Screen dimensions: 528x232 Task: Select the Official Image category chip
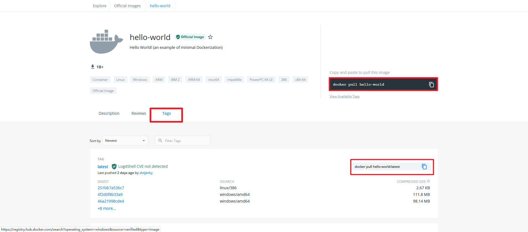(103, 91)
